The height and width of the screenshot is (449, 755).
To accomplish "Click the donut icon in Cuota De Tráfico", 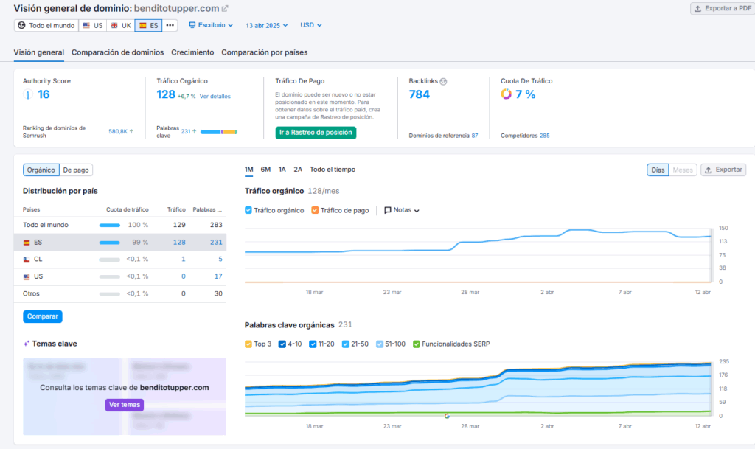I will point(507,94).
